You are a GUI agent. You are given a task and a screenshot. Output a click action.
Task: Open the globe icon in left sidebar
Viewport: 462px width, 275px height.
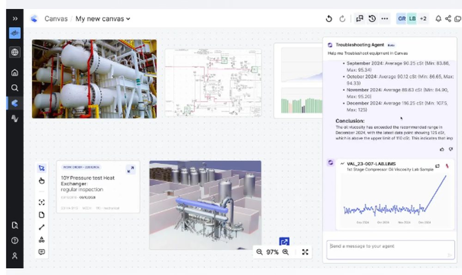pyautogui.click(x=15, y=52)
